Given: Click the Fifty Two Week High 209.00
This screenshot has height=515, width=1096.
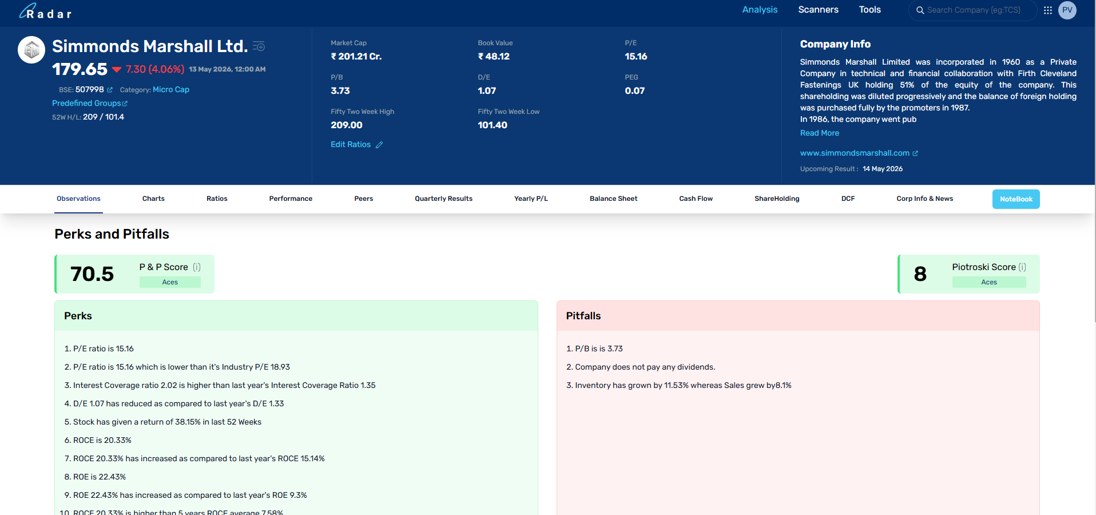Looking at the screenshot, I should [x=347, y=125].
